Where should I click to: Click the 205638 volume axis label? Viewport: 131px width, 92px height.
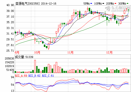click(x=9, y=58)
